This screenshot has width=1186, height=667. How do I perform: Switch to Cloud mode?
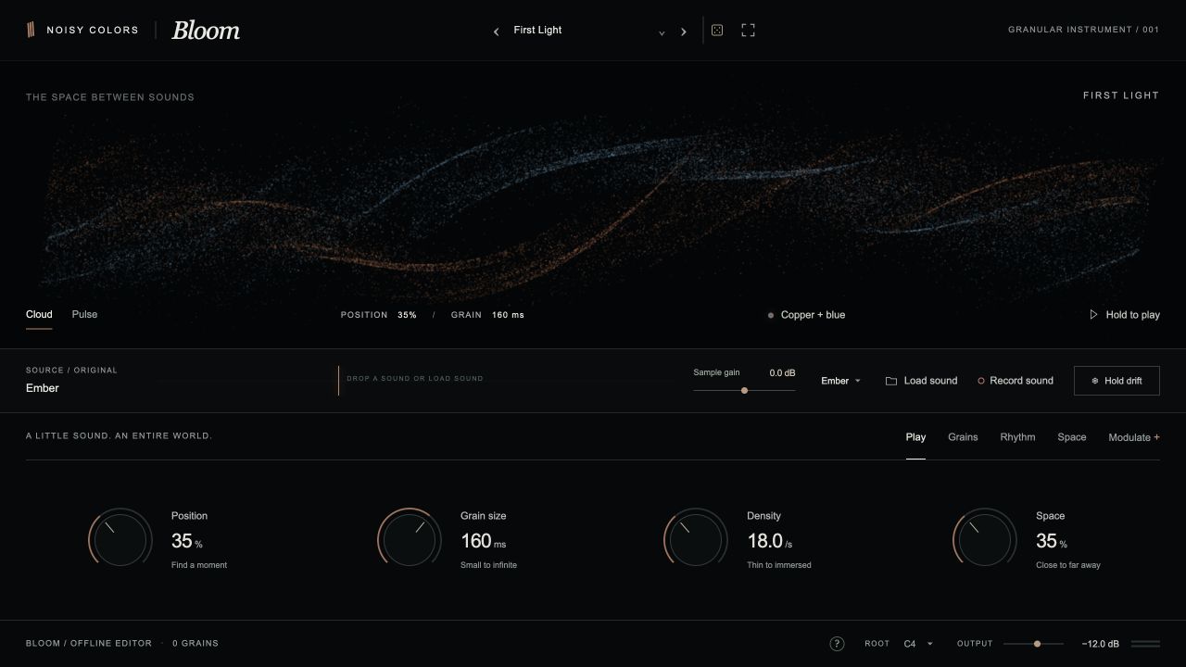(39, 314)
